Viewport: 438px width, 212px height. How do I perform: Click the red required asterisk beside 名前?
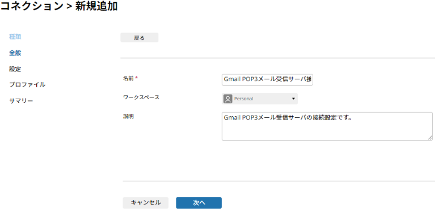pyautogui.click(x=137, y=78)
